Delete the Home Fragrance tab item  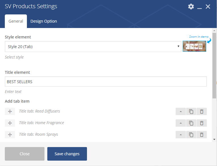click(202, 123)
